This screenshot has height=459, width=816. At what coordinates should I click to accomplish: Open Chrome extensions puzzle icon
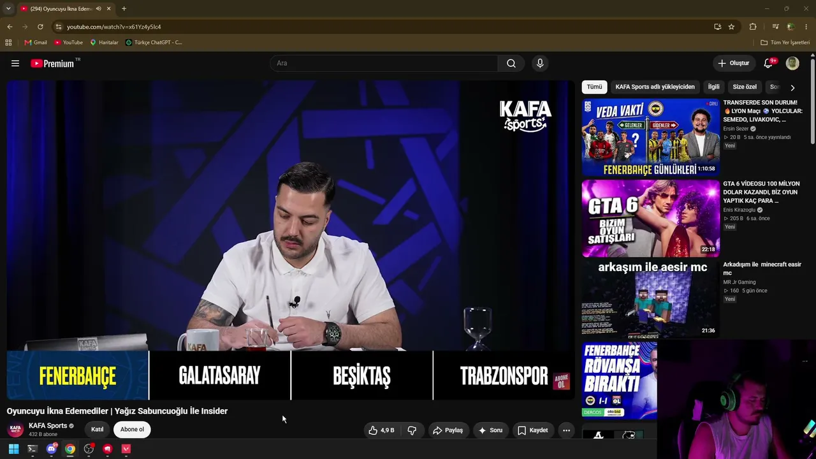(x=753, y=27)
